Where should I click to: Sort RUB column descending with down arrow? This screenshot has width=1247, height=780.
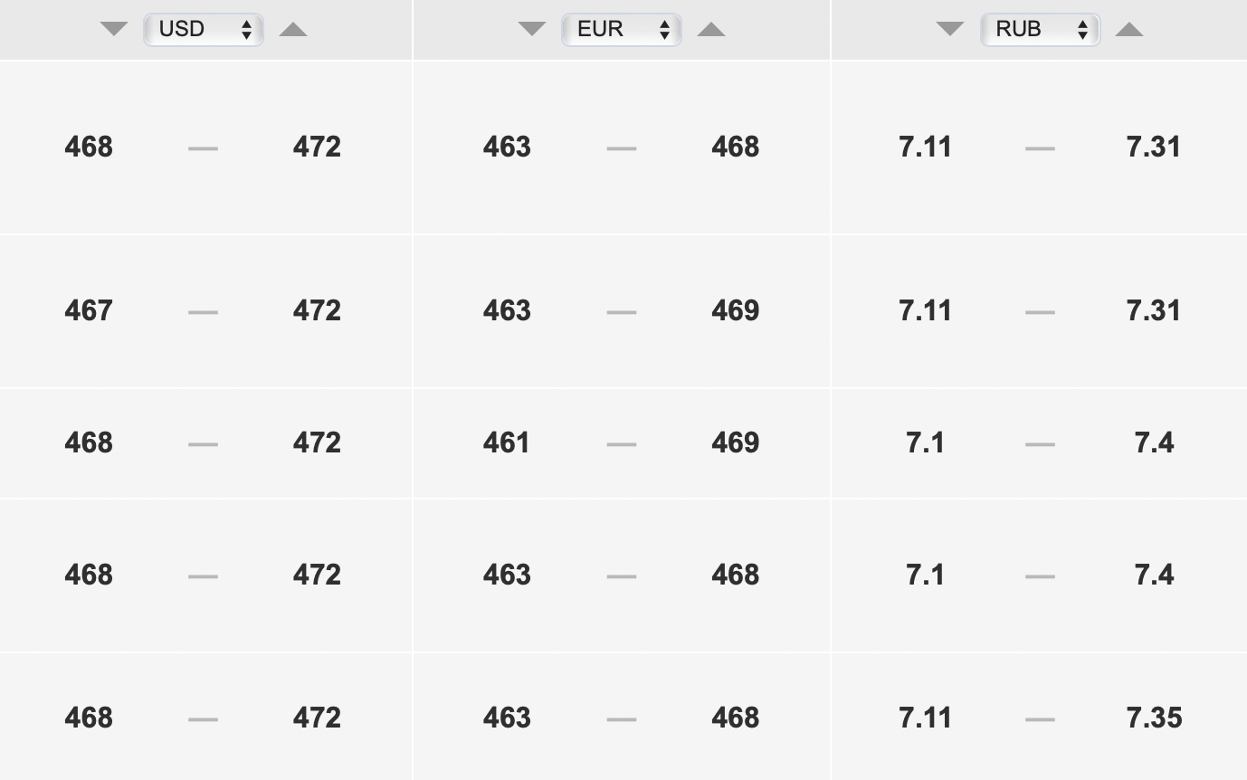pos(950,29)
